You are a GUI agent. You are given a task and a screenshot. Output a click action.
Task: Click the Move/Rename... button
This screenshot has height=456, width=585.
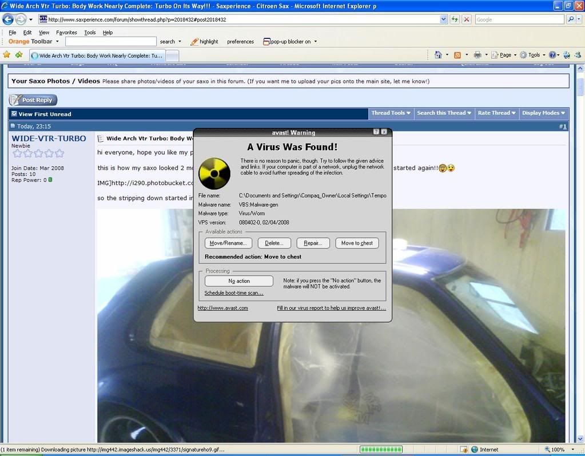pyautogui.click(x=228, y=243)
